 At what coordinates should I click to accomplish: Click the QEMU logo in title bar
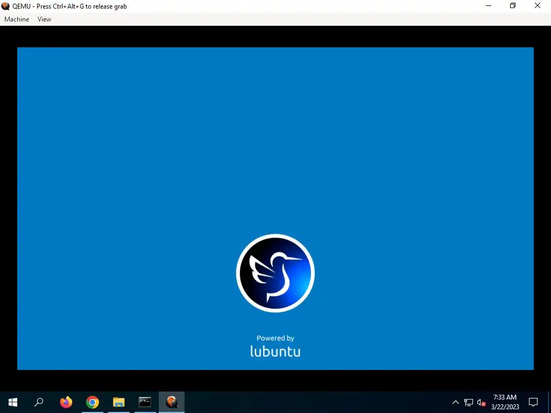(x=5, y=6)
